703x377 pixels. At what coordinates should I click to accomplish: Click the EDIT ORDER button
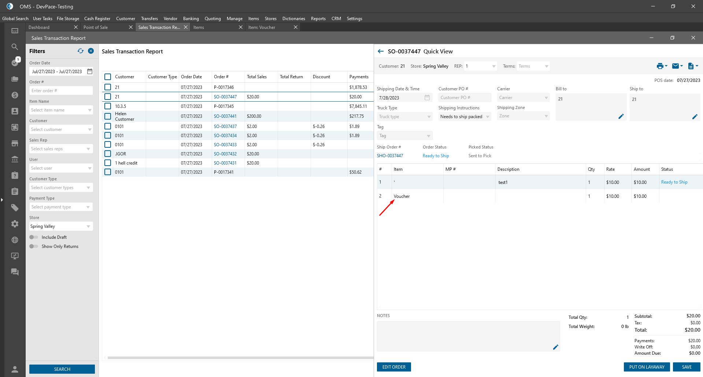tap(394, 367)
